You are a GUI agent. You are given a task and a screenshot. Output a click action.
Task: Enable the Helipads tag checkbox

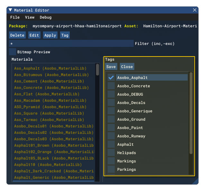point(111,153)
